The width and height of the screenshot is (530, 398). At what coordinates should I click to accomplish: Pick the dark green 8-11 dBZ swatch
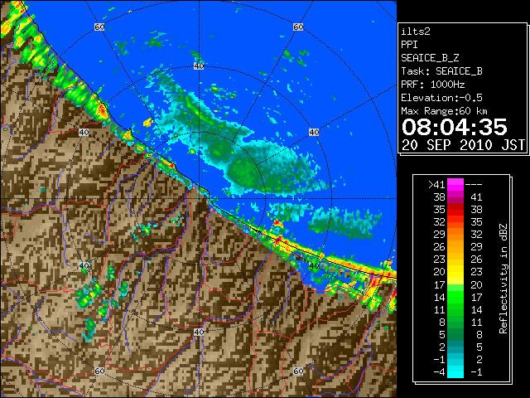click(455, 322)
